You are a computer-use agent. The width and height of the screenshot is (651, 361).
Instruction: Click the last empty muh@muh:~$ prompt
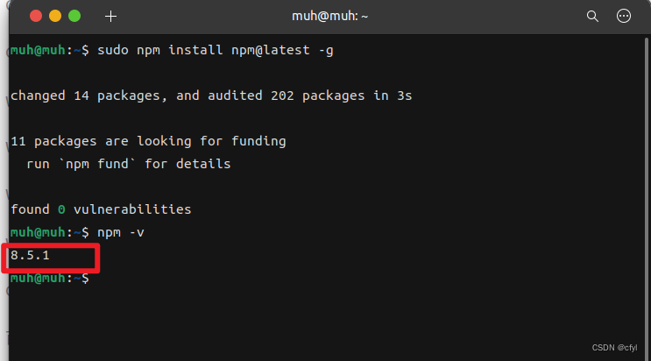[x=48, y=278]
